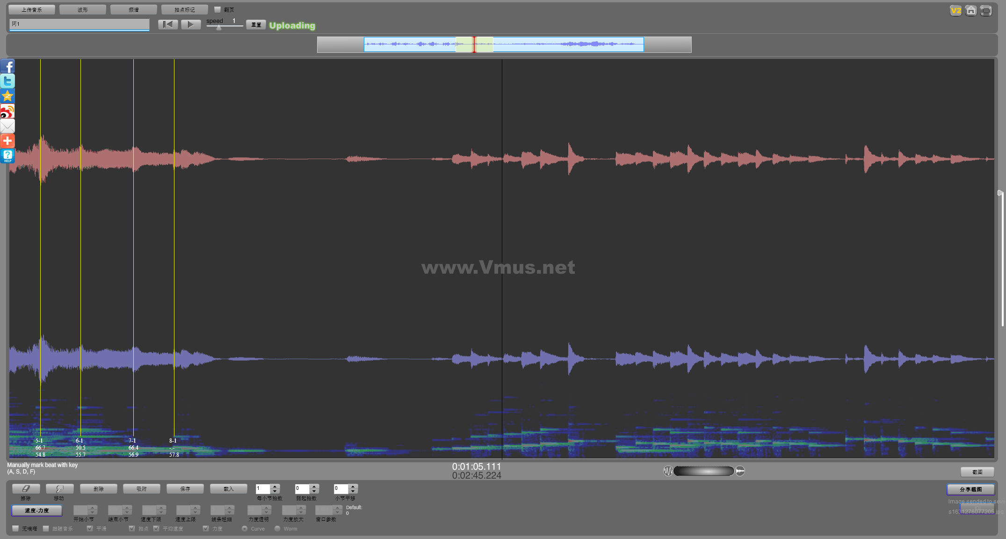
Task: Share via the Facebook icon
Action: pos(7,66)
